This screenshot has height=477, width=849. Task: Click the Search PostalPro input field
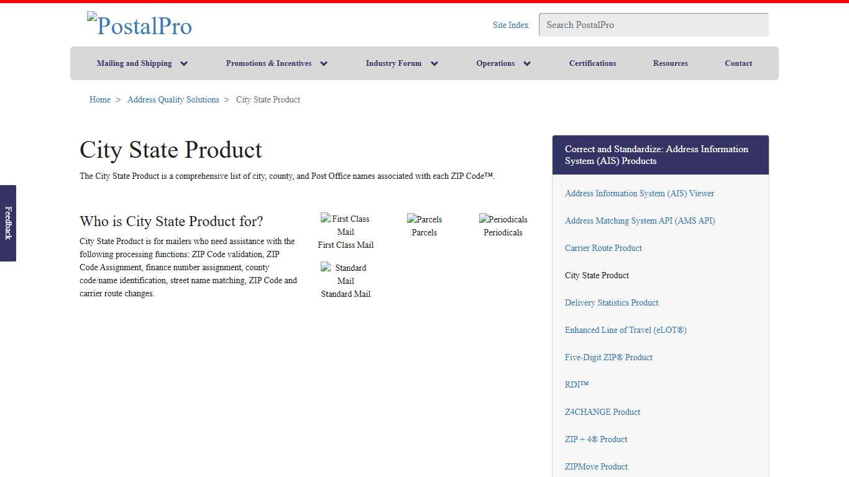pyautogui.click(x=653, y=25)
